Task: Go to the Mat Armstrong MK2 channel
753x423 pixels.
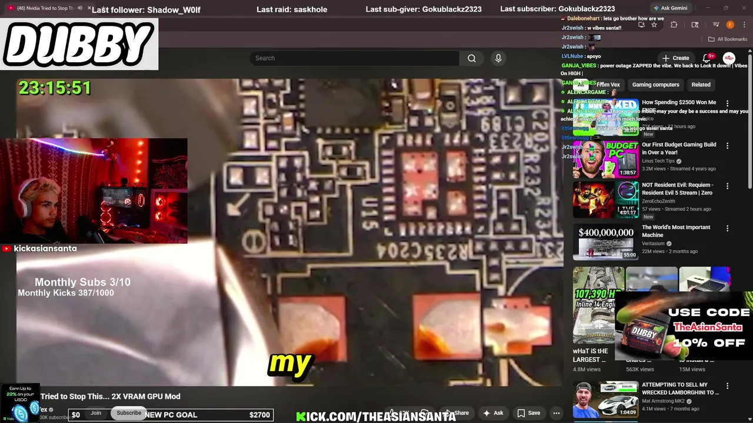Action: [664, 401]
